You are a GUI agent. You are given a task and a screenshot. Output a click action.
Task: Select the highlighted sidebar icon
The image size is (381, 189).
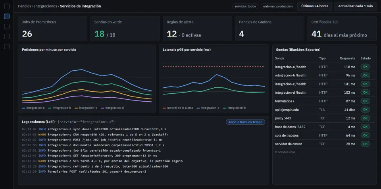7,16
